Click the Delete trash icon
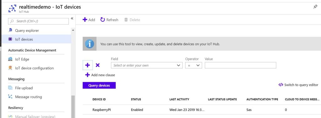The image size is (321, 118). point(126,20)
